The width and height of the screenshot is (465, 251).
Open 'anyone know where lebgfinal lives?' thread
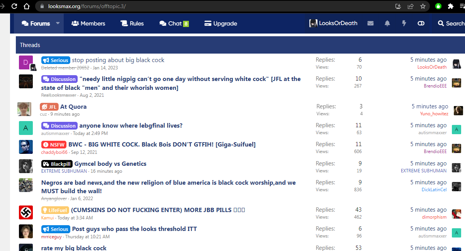(x=131, y=126)
